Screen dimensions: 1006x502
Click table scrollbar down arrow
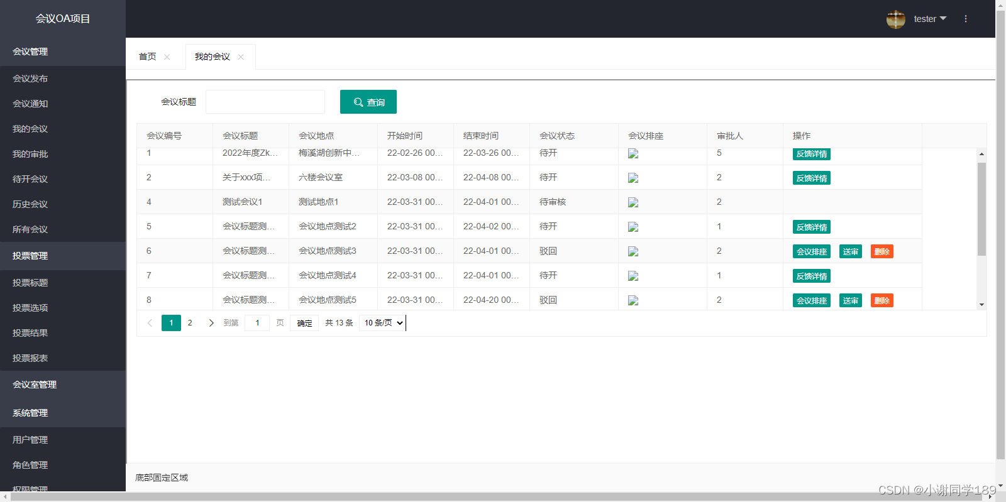(x=981, y=305)
